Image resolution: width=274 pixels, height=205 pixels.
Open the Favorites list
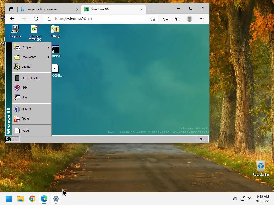coord(165,19)
